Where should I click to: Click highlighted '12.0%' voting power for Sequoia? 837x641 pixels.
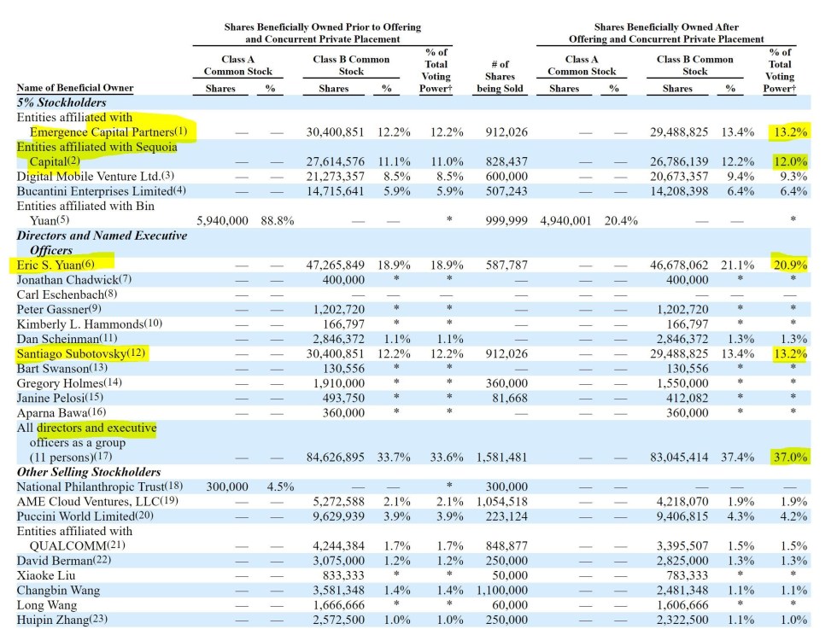pyautogui.click(x=791, y=161)
